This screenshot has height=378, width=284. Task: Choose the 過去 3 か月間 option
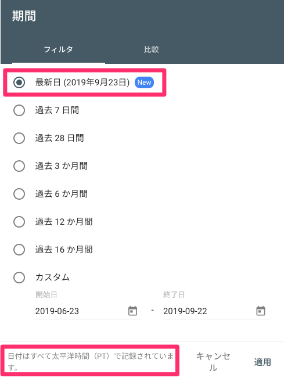(x=19, y=166)
